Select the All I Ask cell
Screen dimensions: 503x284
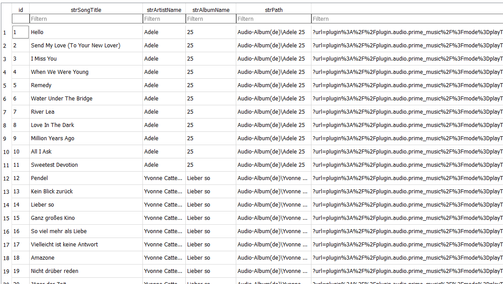(x=86, y=151)
